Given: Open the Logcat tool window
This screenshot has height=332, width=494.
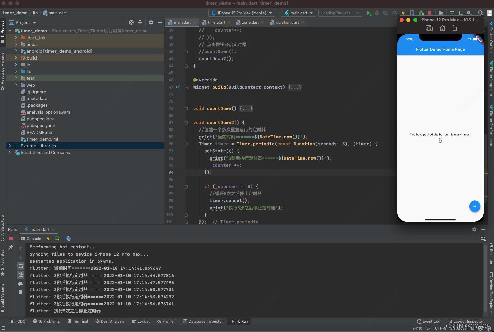Looking at the screenshot, I should pos(141,321).
